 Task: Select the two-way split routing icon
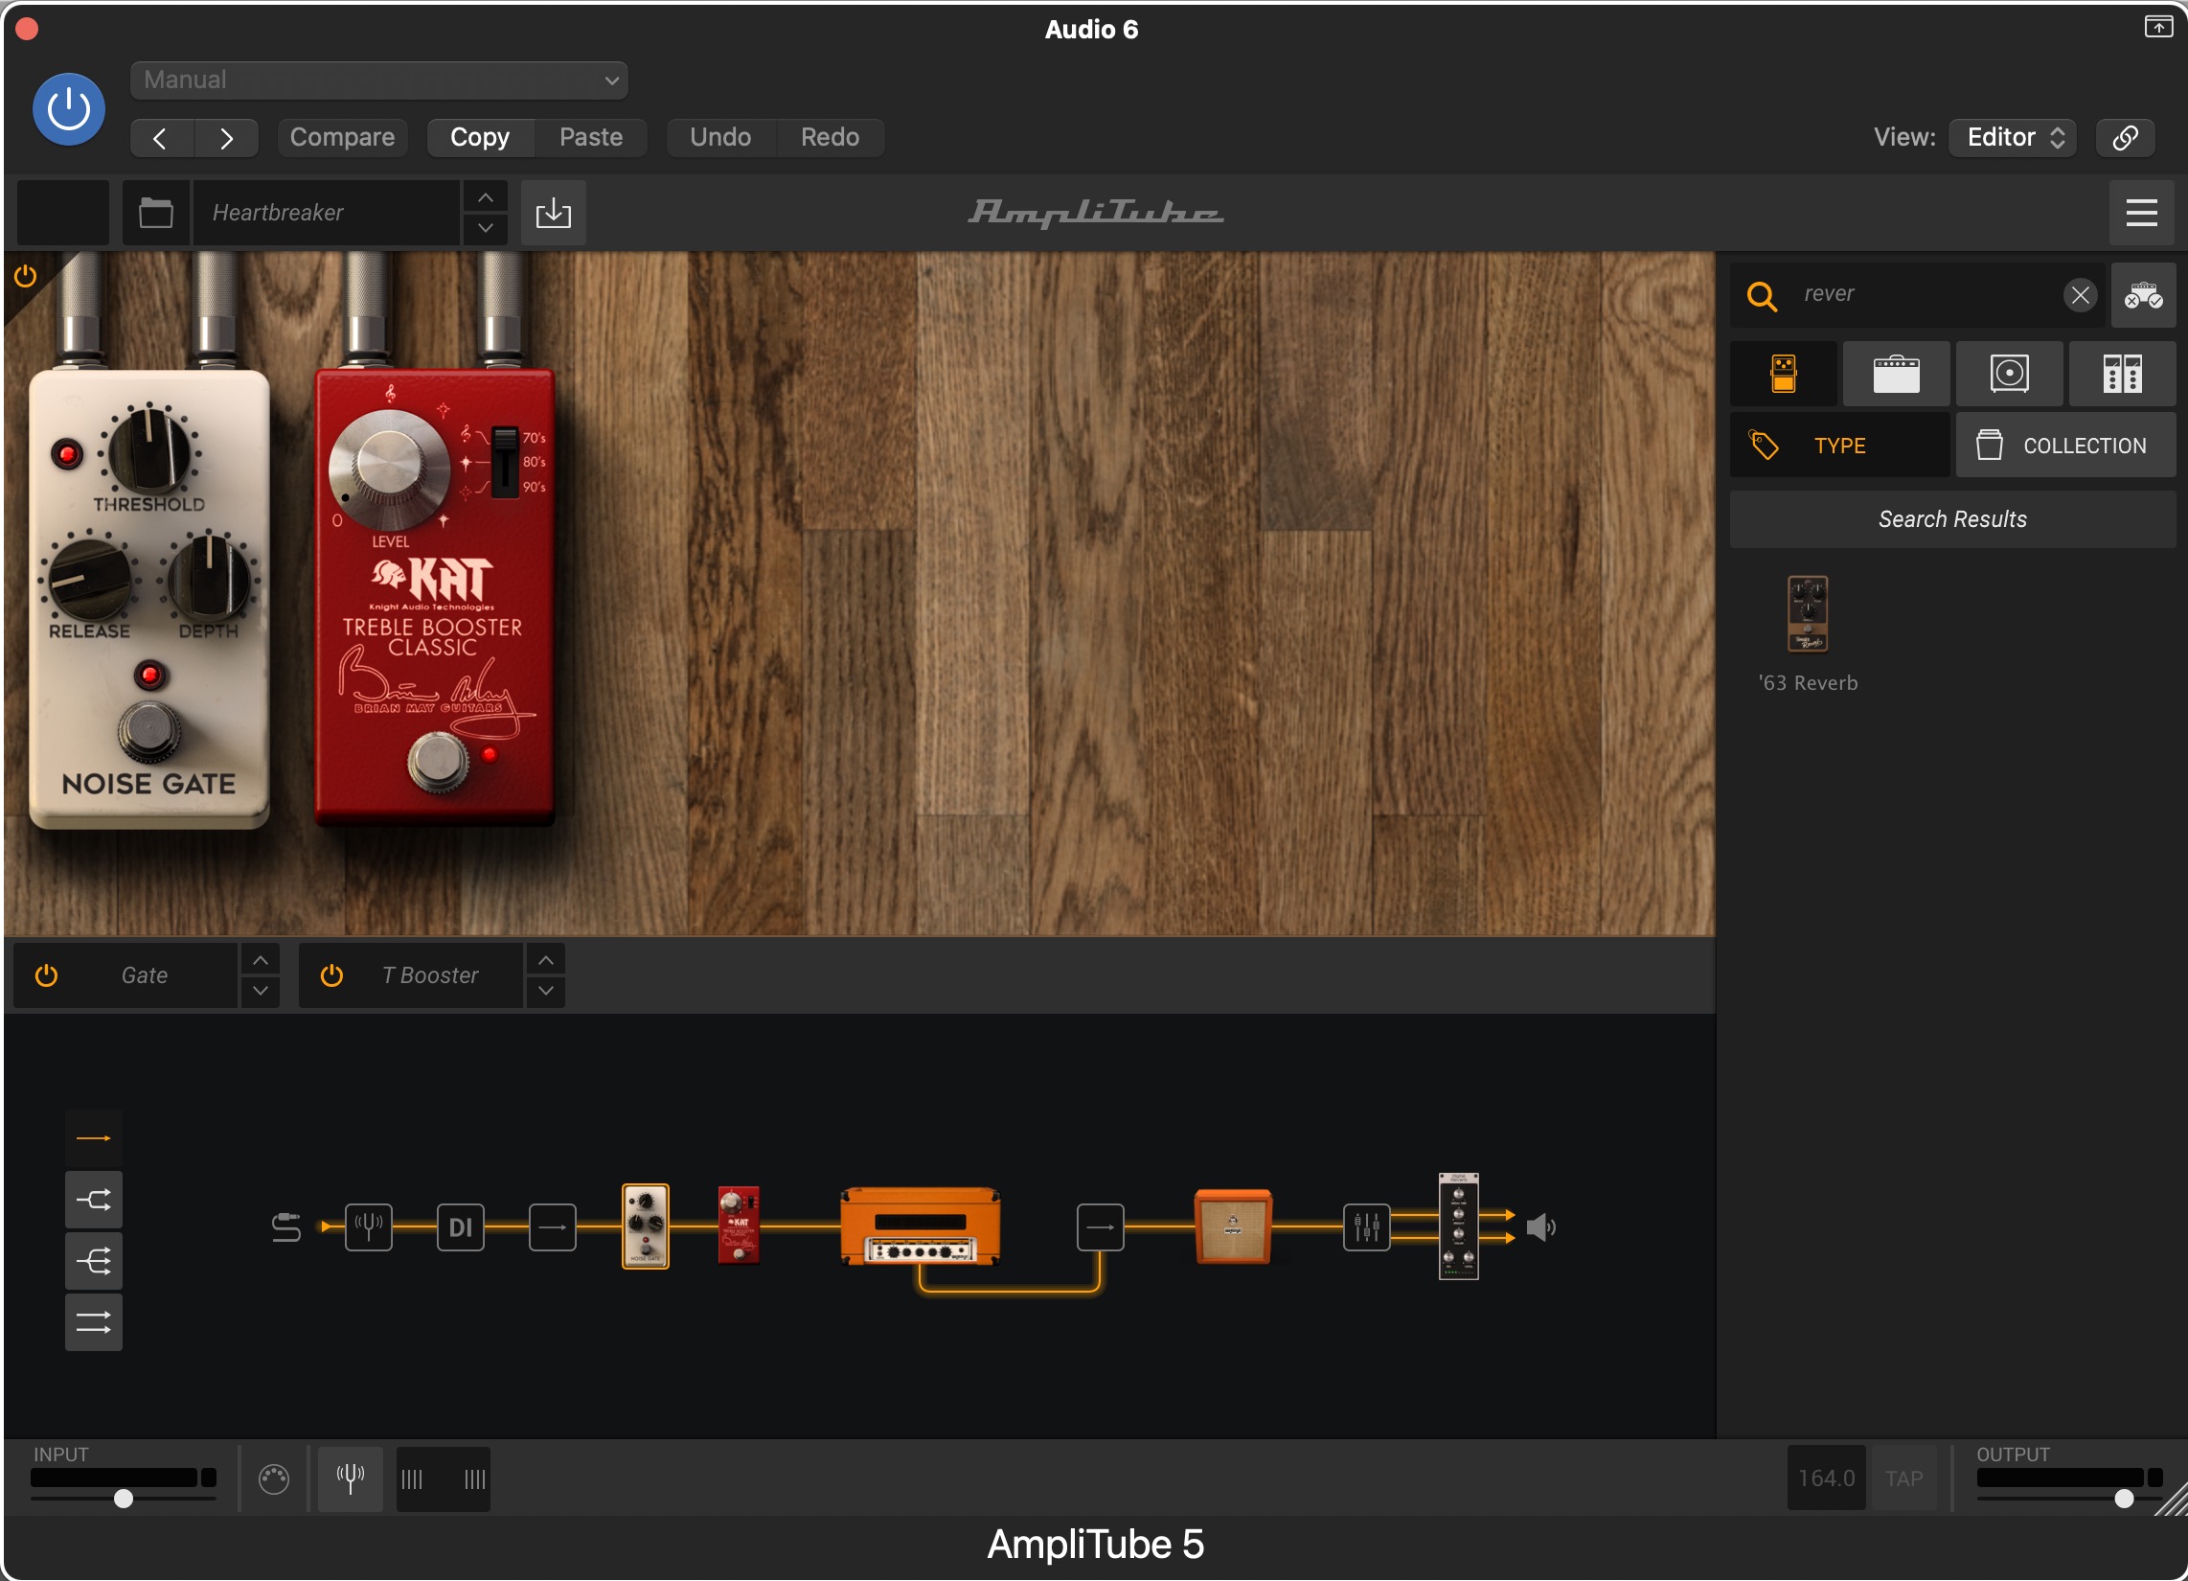pyautogui.click(x=94, y=1201)
